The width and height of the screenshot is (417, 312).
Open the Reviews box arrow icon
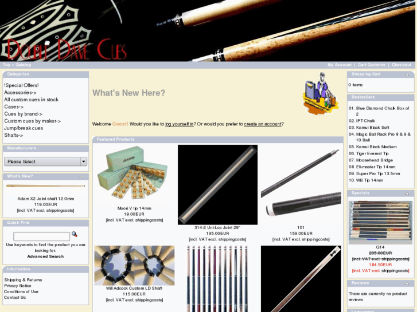(407, 284)
